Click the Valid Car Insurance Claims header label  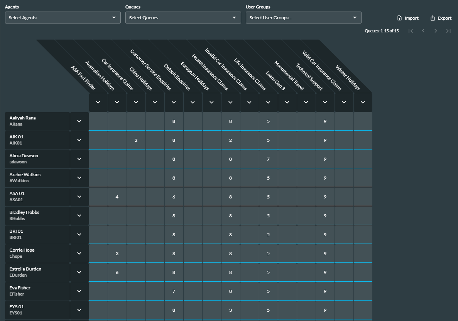pos(321,71)
